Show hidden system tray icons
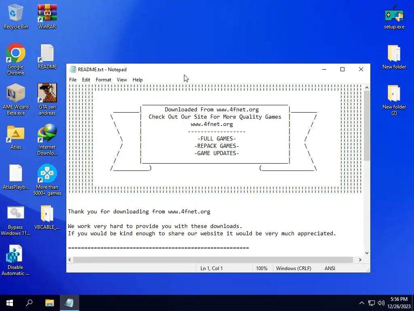This screenshot has height=311, width=414. (362, 303)
